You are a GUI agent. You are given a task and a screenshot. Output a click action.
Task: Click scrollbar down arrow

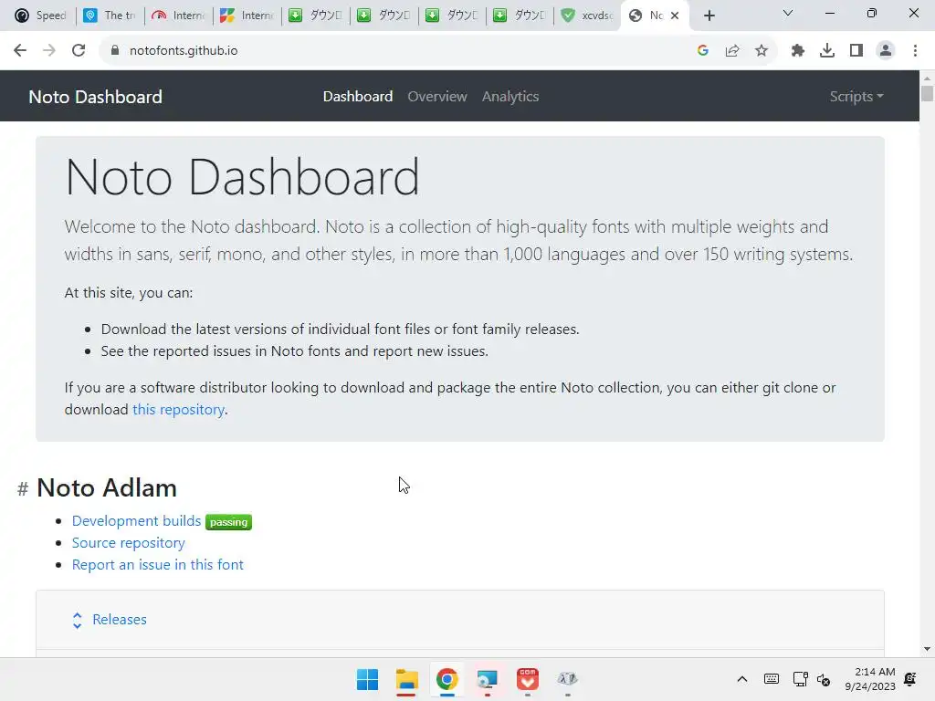coord(927,649)
